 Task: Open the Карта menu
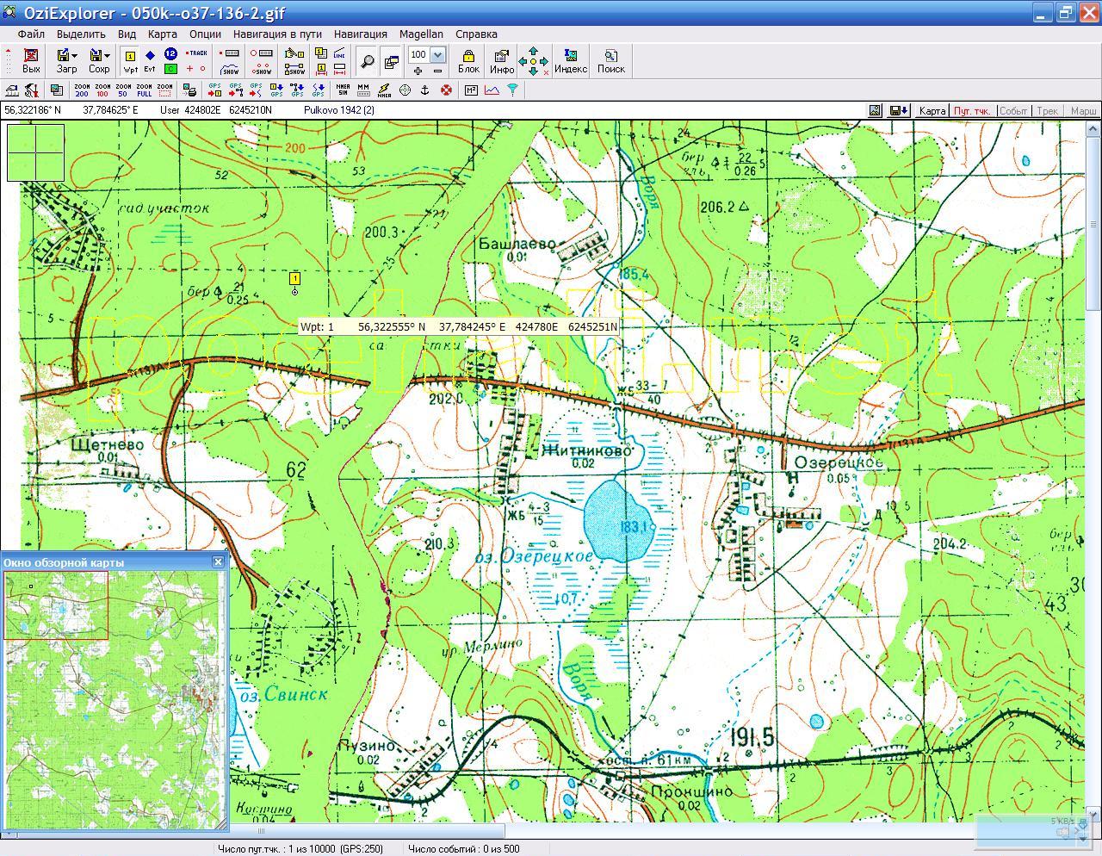163,34
